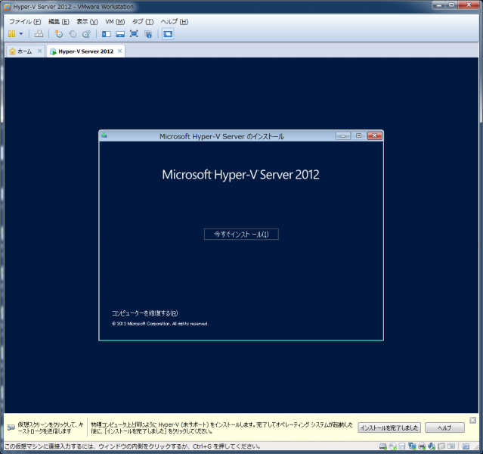Click the Send Ctrl+Alt+Del toolbar icon
This screenshot has height=454, width=483.
pos(39,34)
